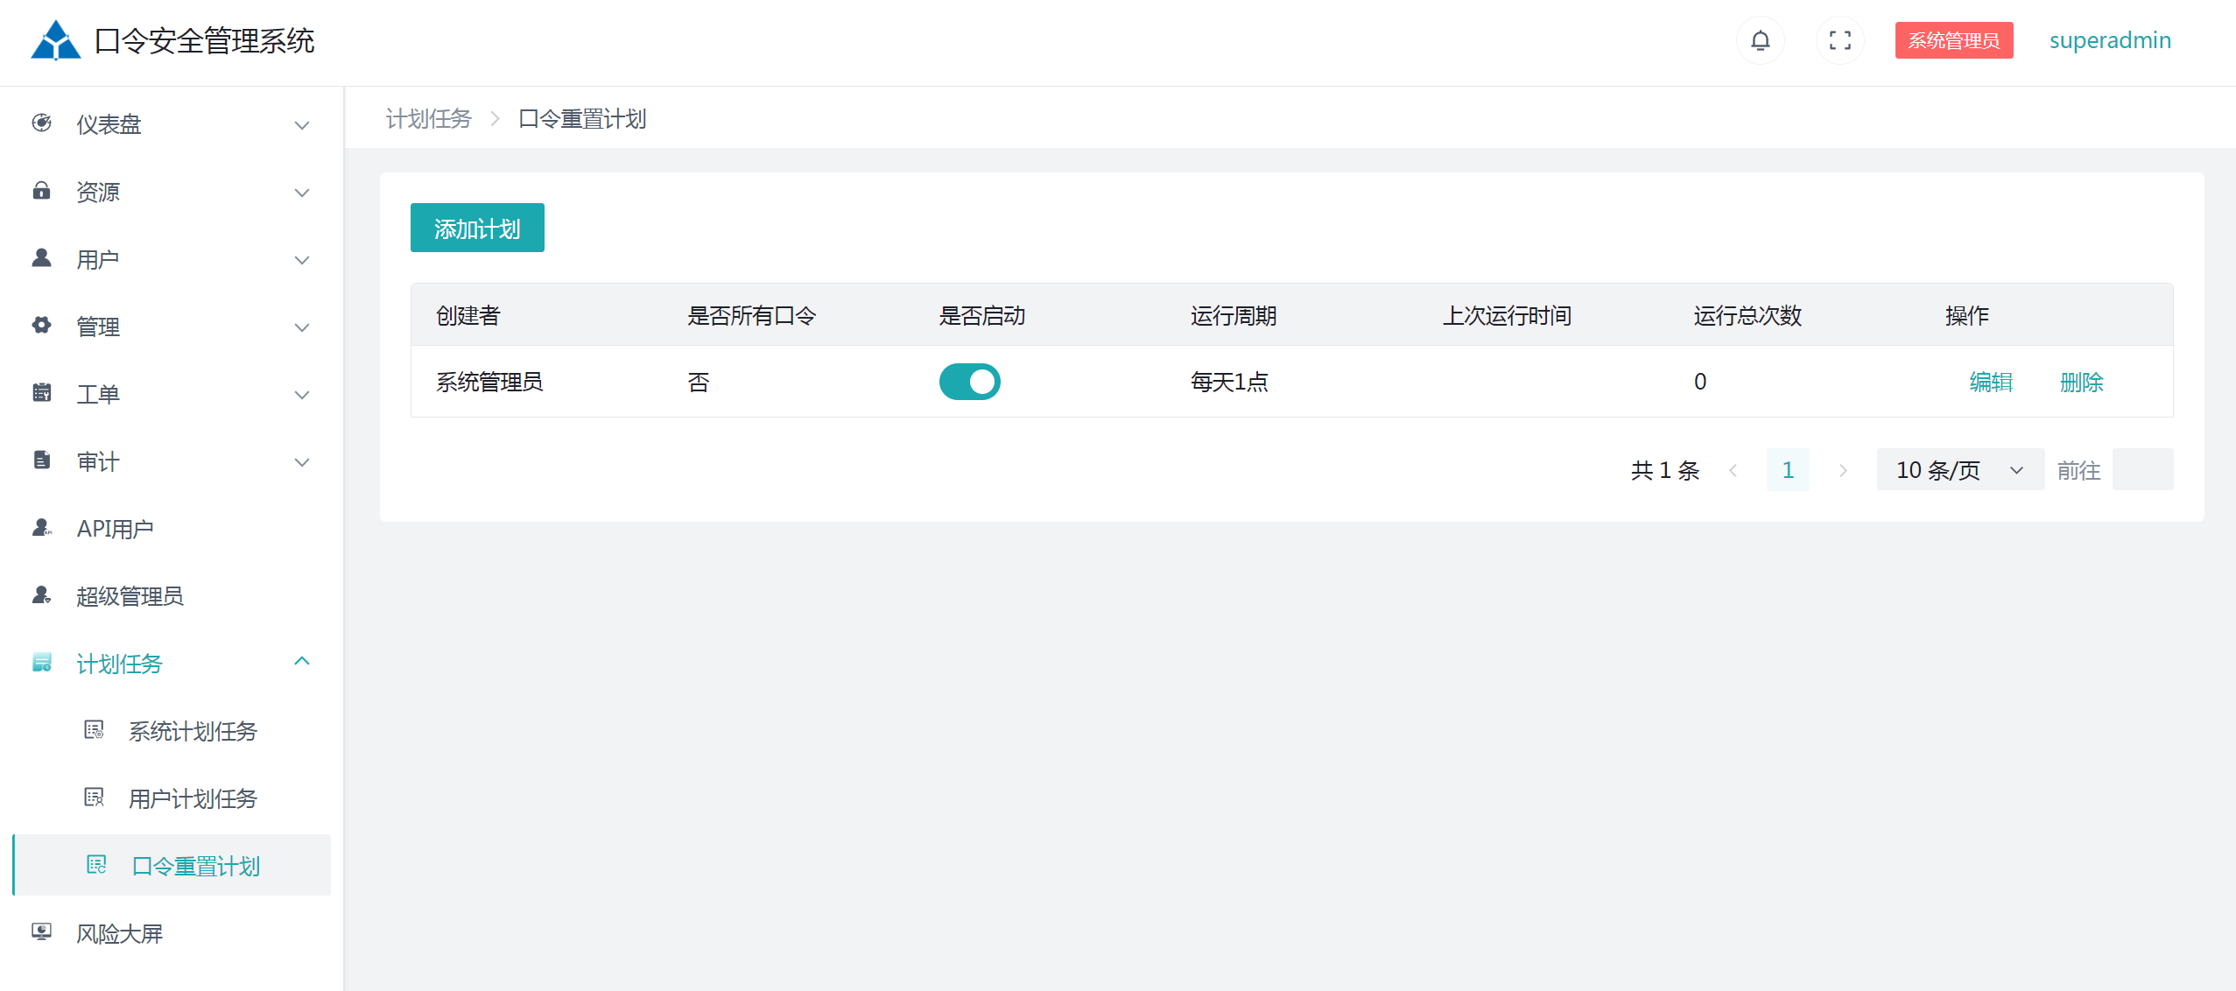Click the 删除 link in the row
2236x991 pixels.
pyautogui.click(x=2081, y=382)
